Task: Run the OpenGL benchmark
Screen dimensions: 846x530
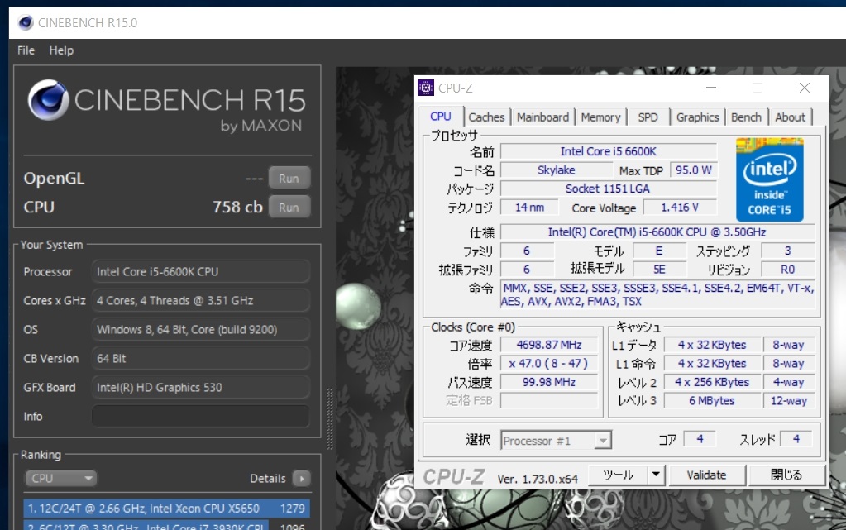Action: tap(289, 178)
